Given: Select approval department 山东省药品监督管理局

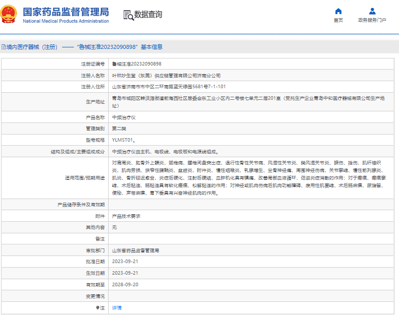Looking at the screenshot, I should [x=136, y=250].
